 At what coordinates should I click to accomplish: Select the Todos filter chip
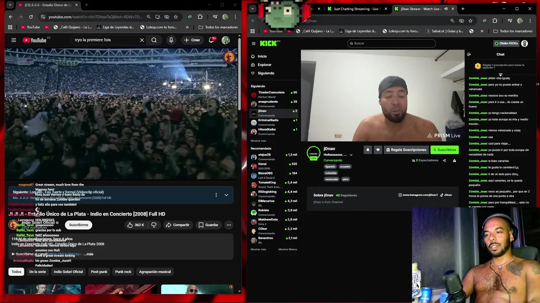[x=16, y=271]
